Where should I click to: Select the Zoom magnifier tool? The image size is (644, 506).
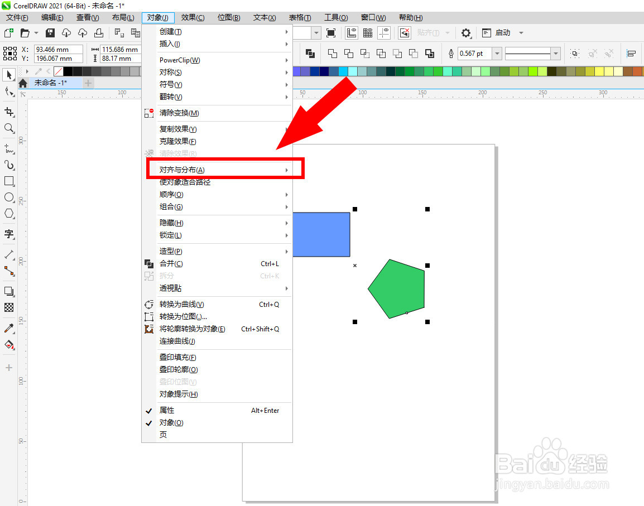click(8, 128)
